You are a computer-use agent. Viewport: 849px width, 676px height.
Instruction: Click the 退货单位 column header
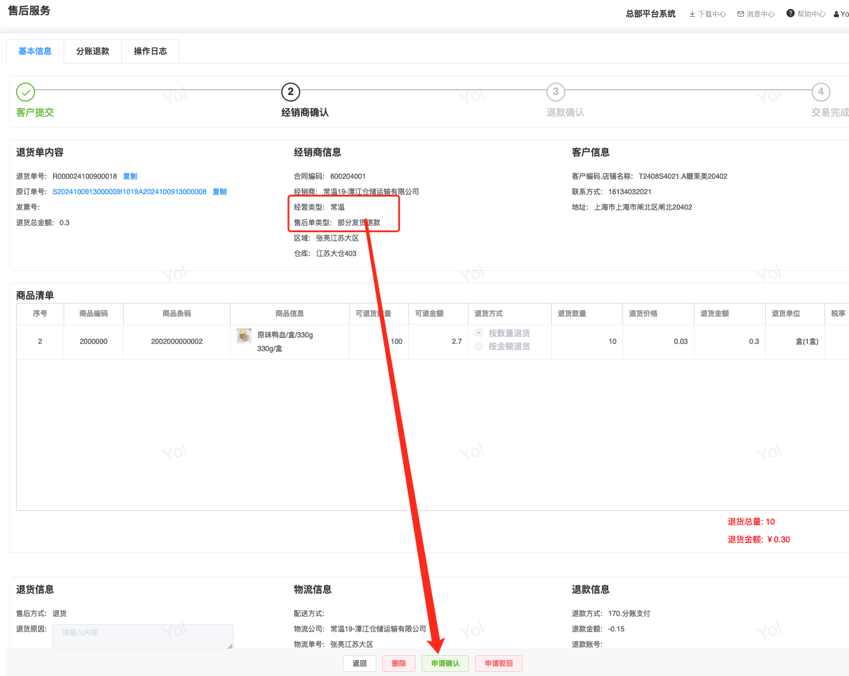[795, 314]
